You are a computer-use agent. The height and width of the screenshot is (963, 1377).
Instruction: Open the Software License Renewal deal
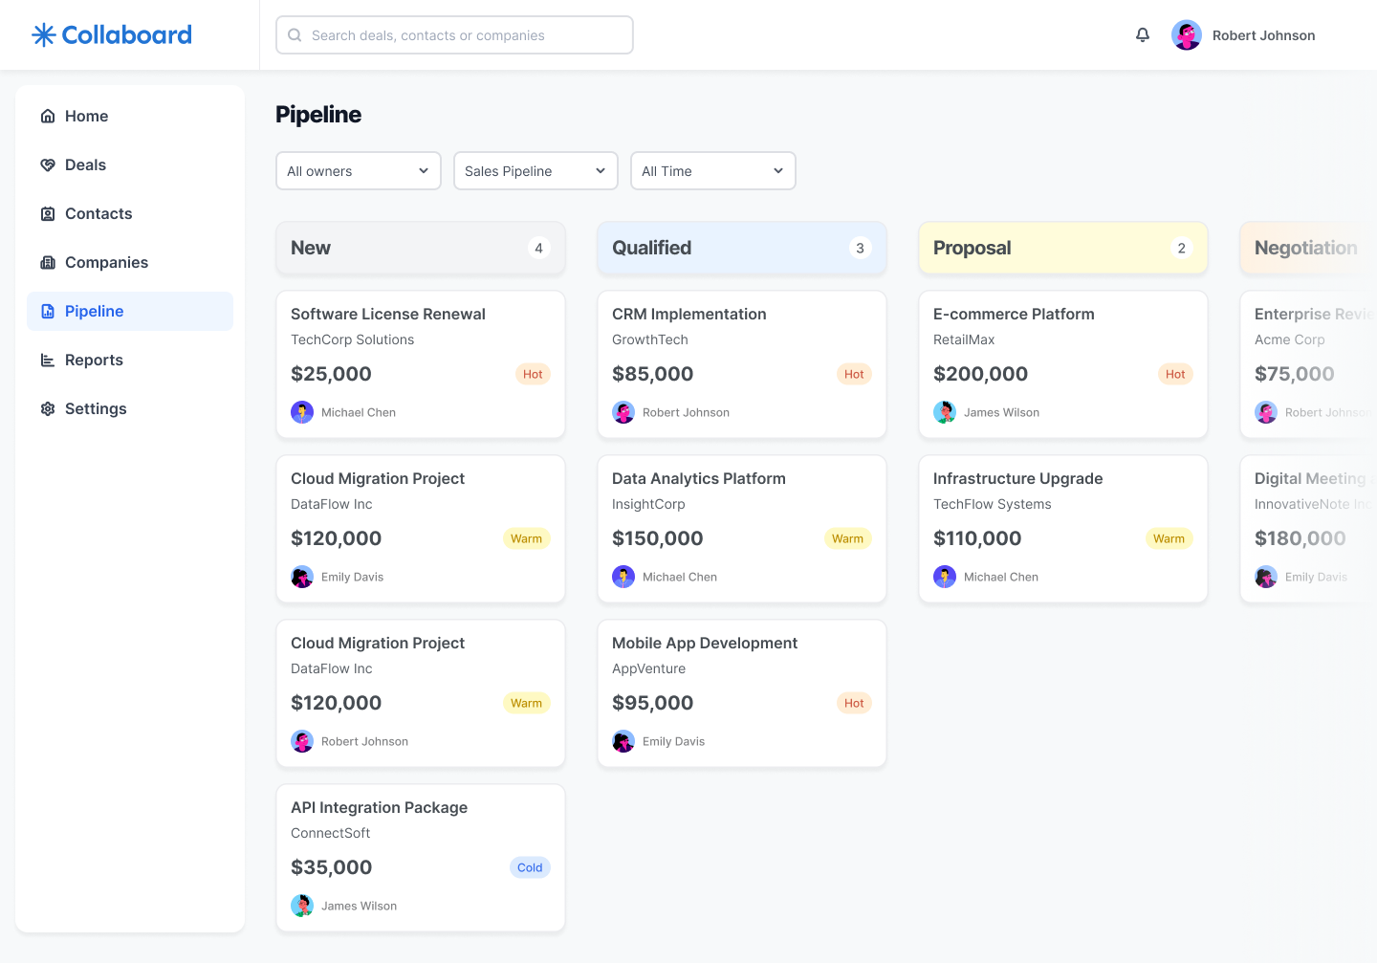(388, 315)
